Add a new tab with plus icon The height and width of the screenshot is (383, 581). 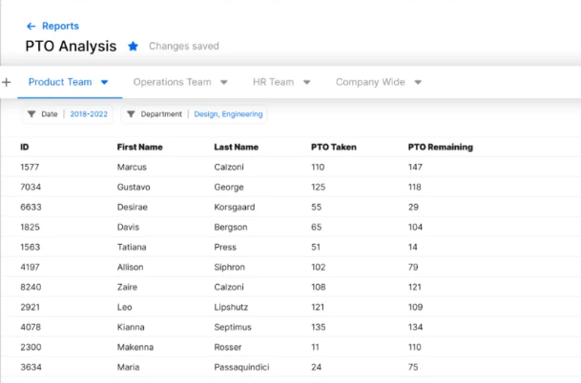[x=7, y=83]
